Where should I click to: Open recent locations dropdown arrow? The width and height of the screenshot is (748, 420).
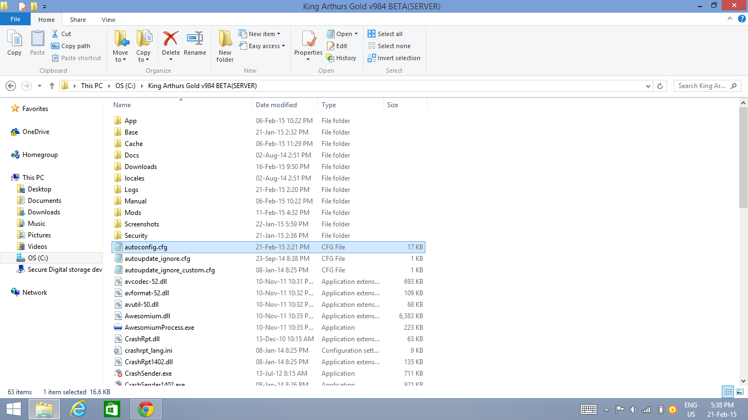click(39, 86)
